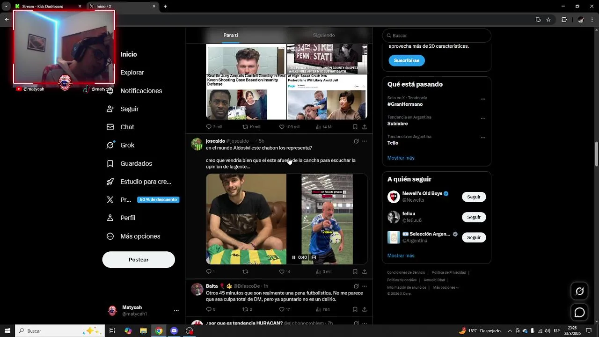Open Más opciones menu in sidebar

click(133, 236)
